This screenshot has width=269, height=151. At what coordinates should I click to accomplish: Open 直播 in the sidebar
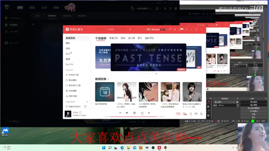[68, 59]
